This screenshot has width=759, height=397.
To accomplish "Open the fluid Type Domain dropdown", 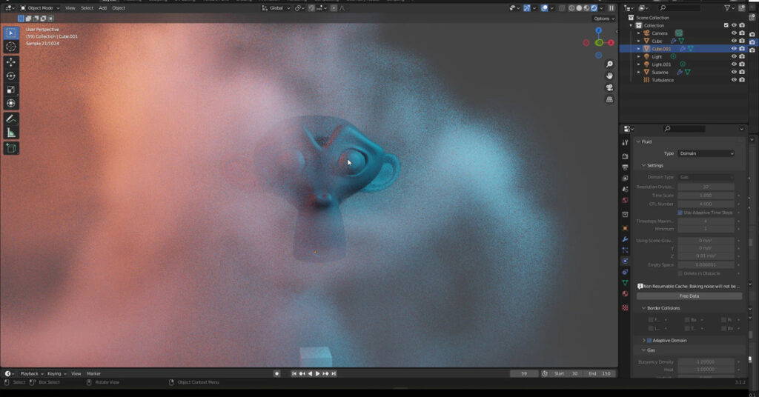I will (706, 154).
